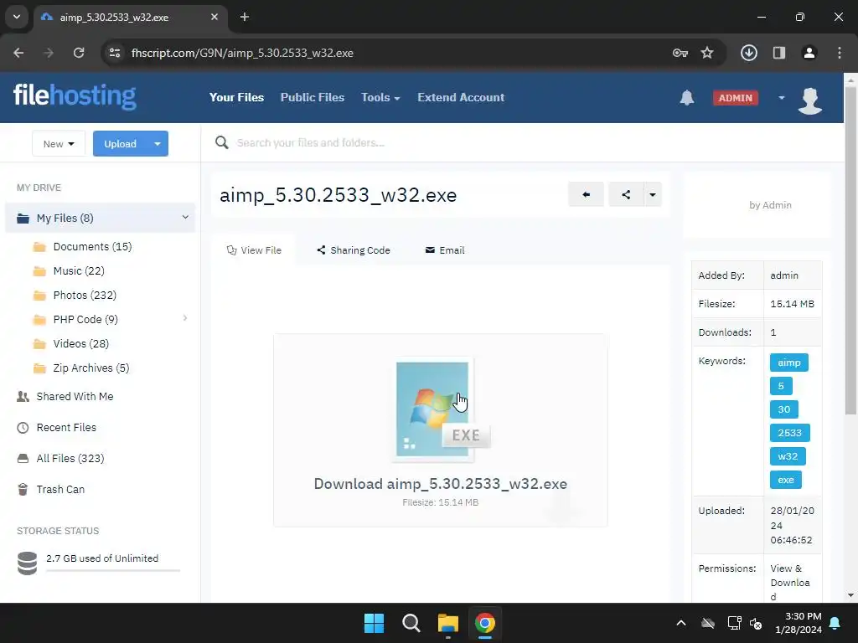Click the All Files drive icon

click(x=23, y=458)
